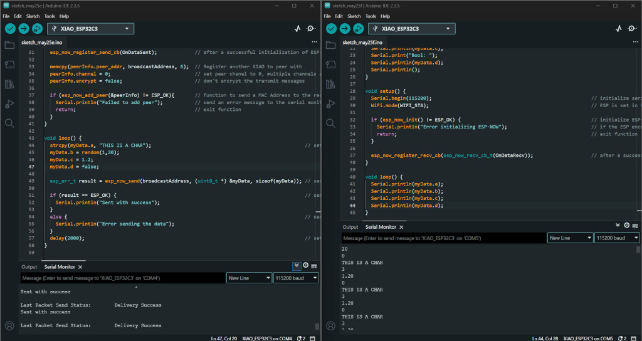
Task: Click notifications bell in left status bar
Action: tap(301, 338)
